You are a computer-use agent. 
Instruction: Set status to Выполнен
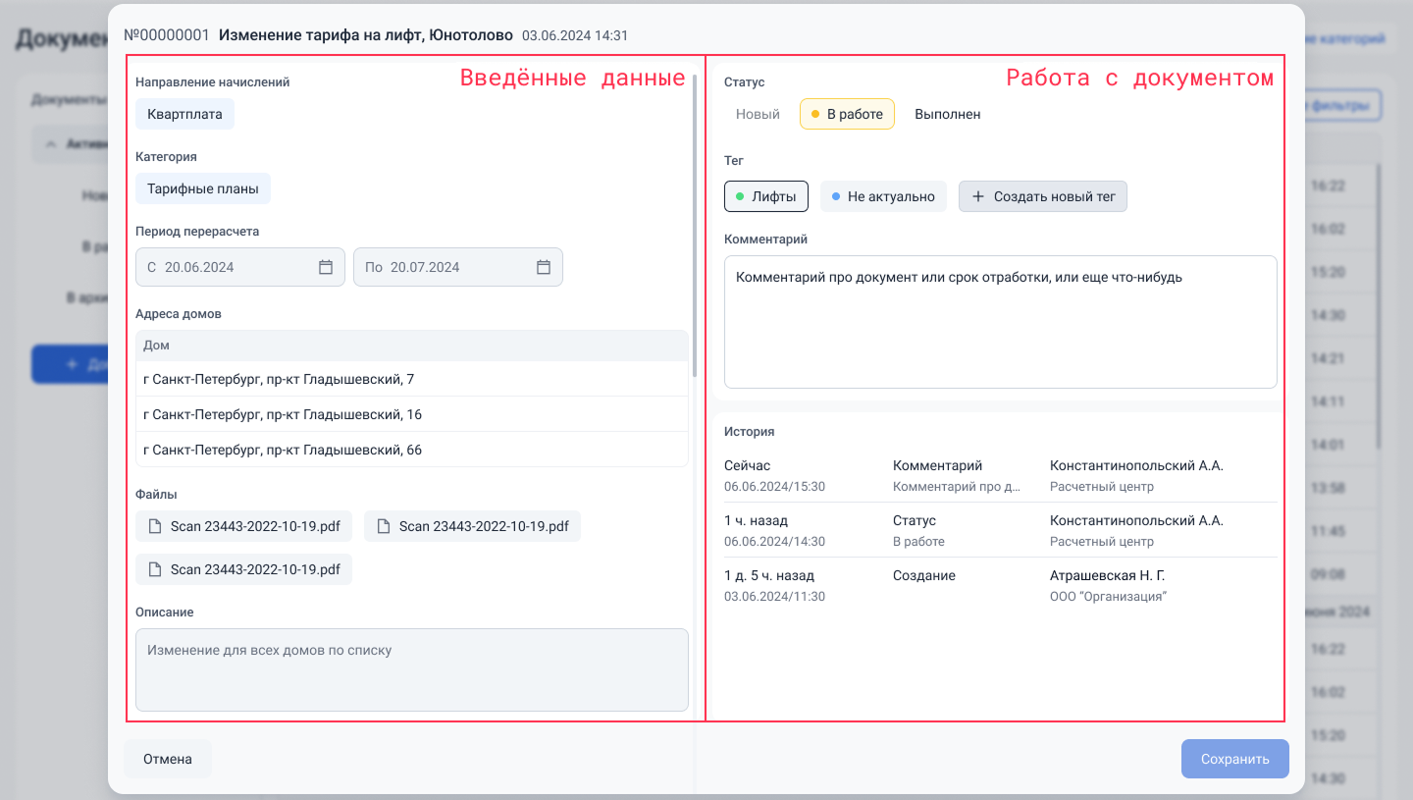point(947,114)
